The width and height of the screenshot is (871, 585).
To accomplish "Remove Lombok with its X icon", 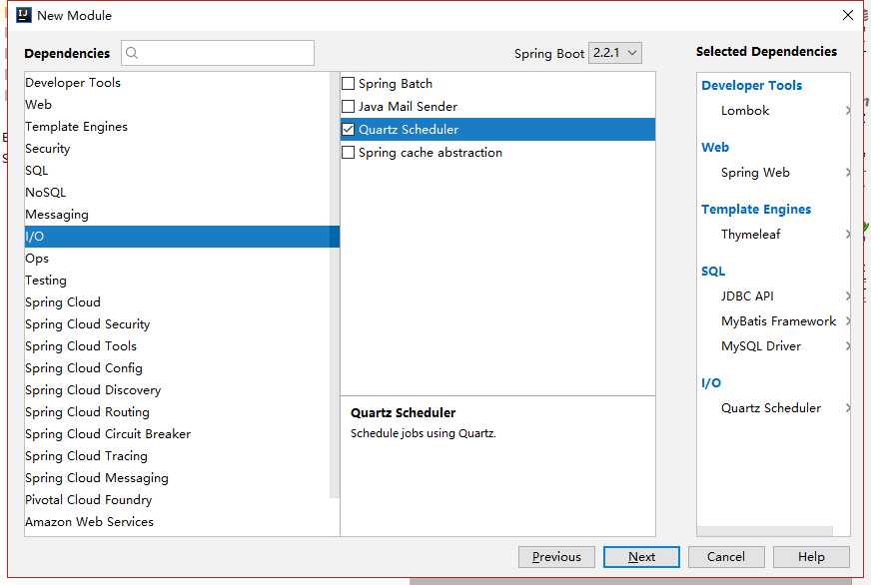I will (x=848, y=111).
